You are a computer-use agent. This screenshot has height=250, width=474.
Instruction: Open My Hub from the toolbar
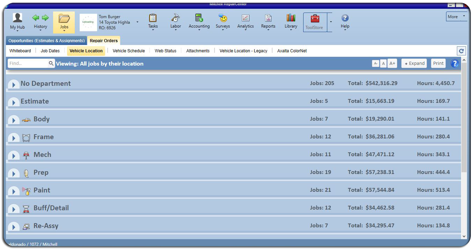(x=17, y=22)
